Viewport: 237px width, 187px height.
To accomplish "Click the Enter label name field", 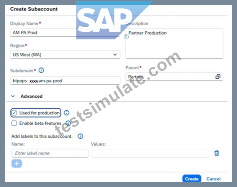I will click(50, 153).
